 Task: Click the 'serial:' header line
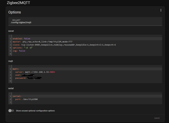(17, 96)
